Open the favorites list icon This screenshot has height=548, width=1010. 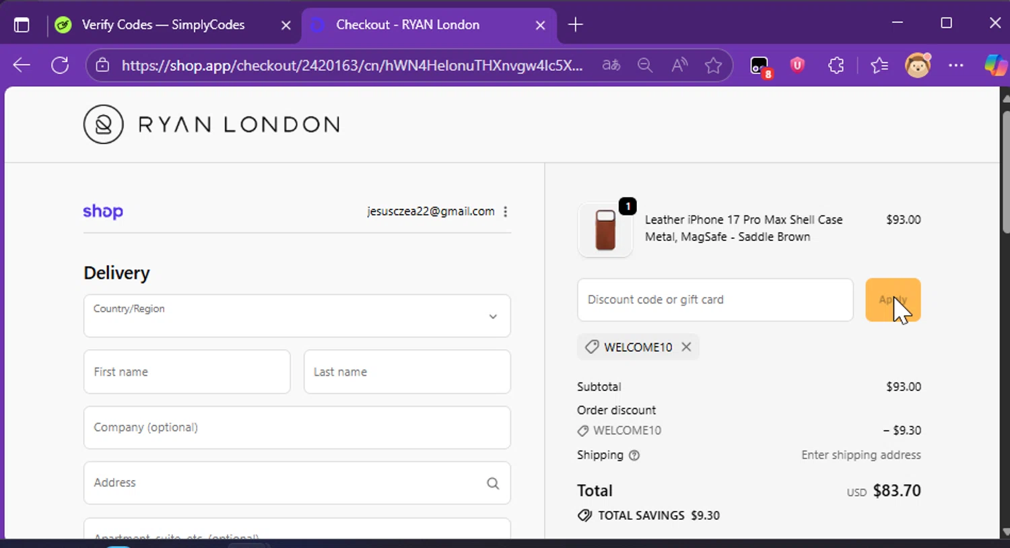(x=879, y=65)
